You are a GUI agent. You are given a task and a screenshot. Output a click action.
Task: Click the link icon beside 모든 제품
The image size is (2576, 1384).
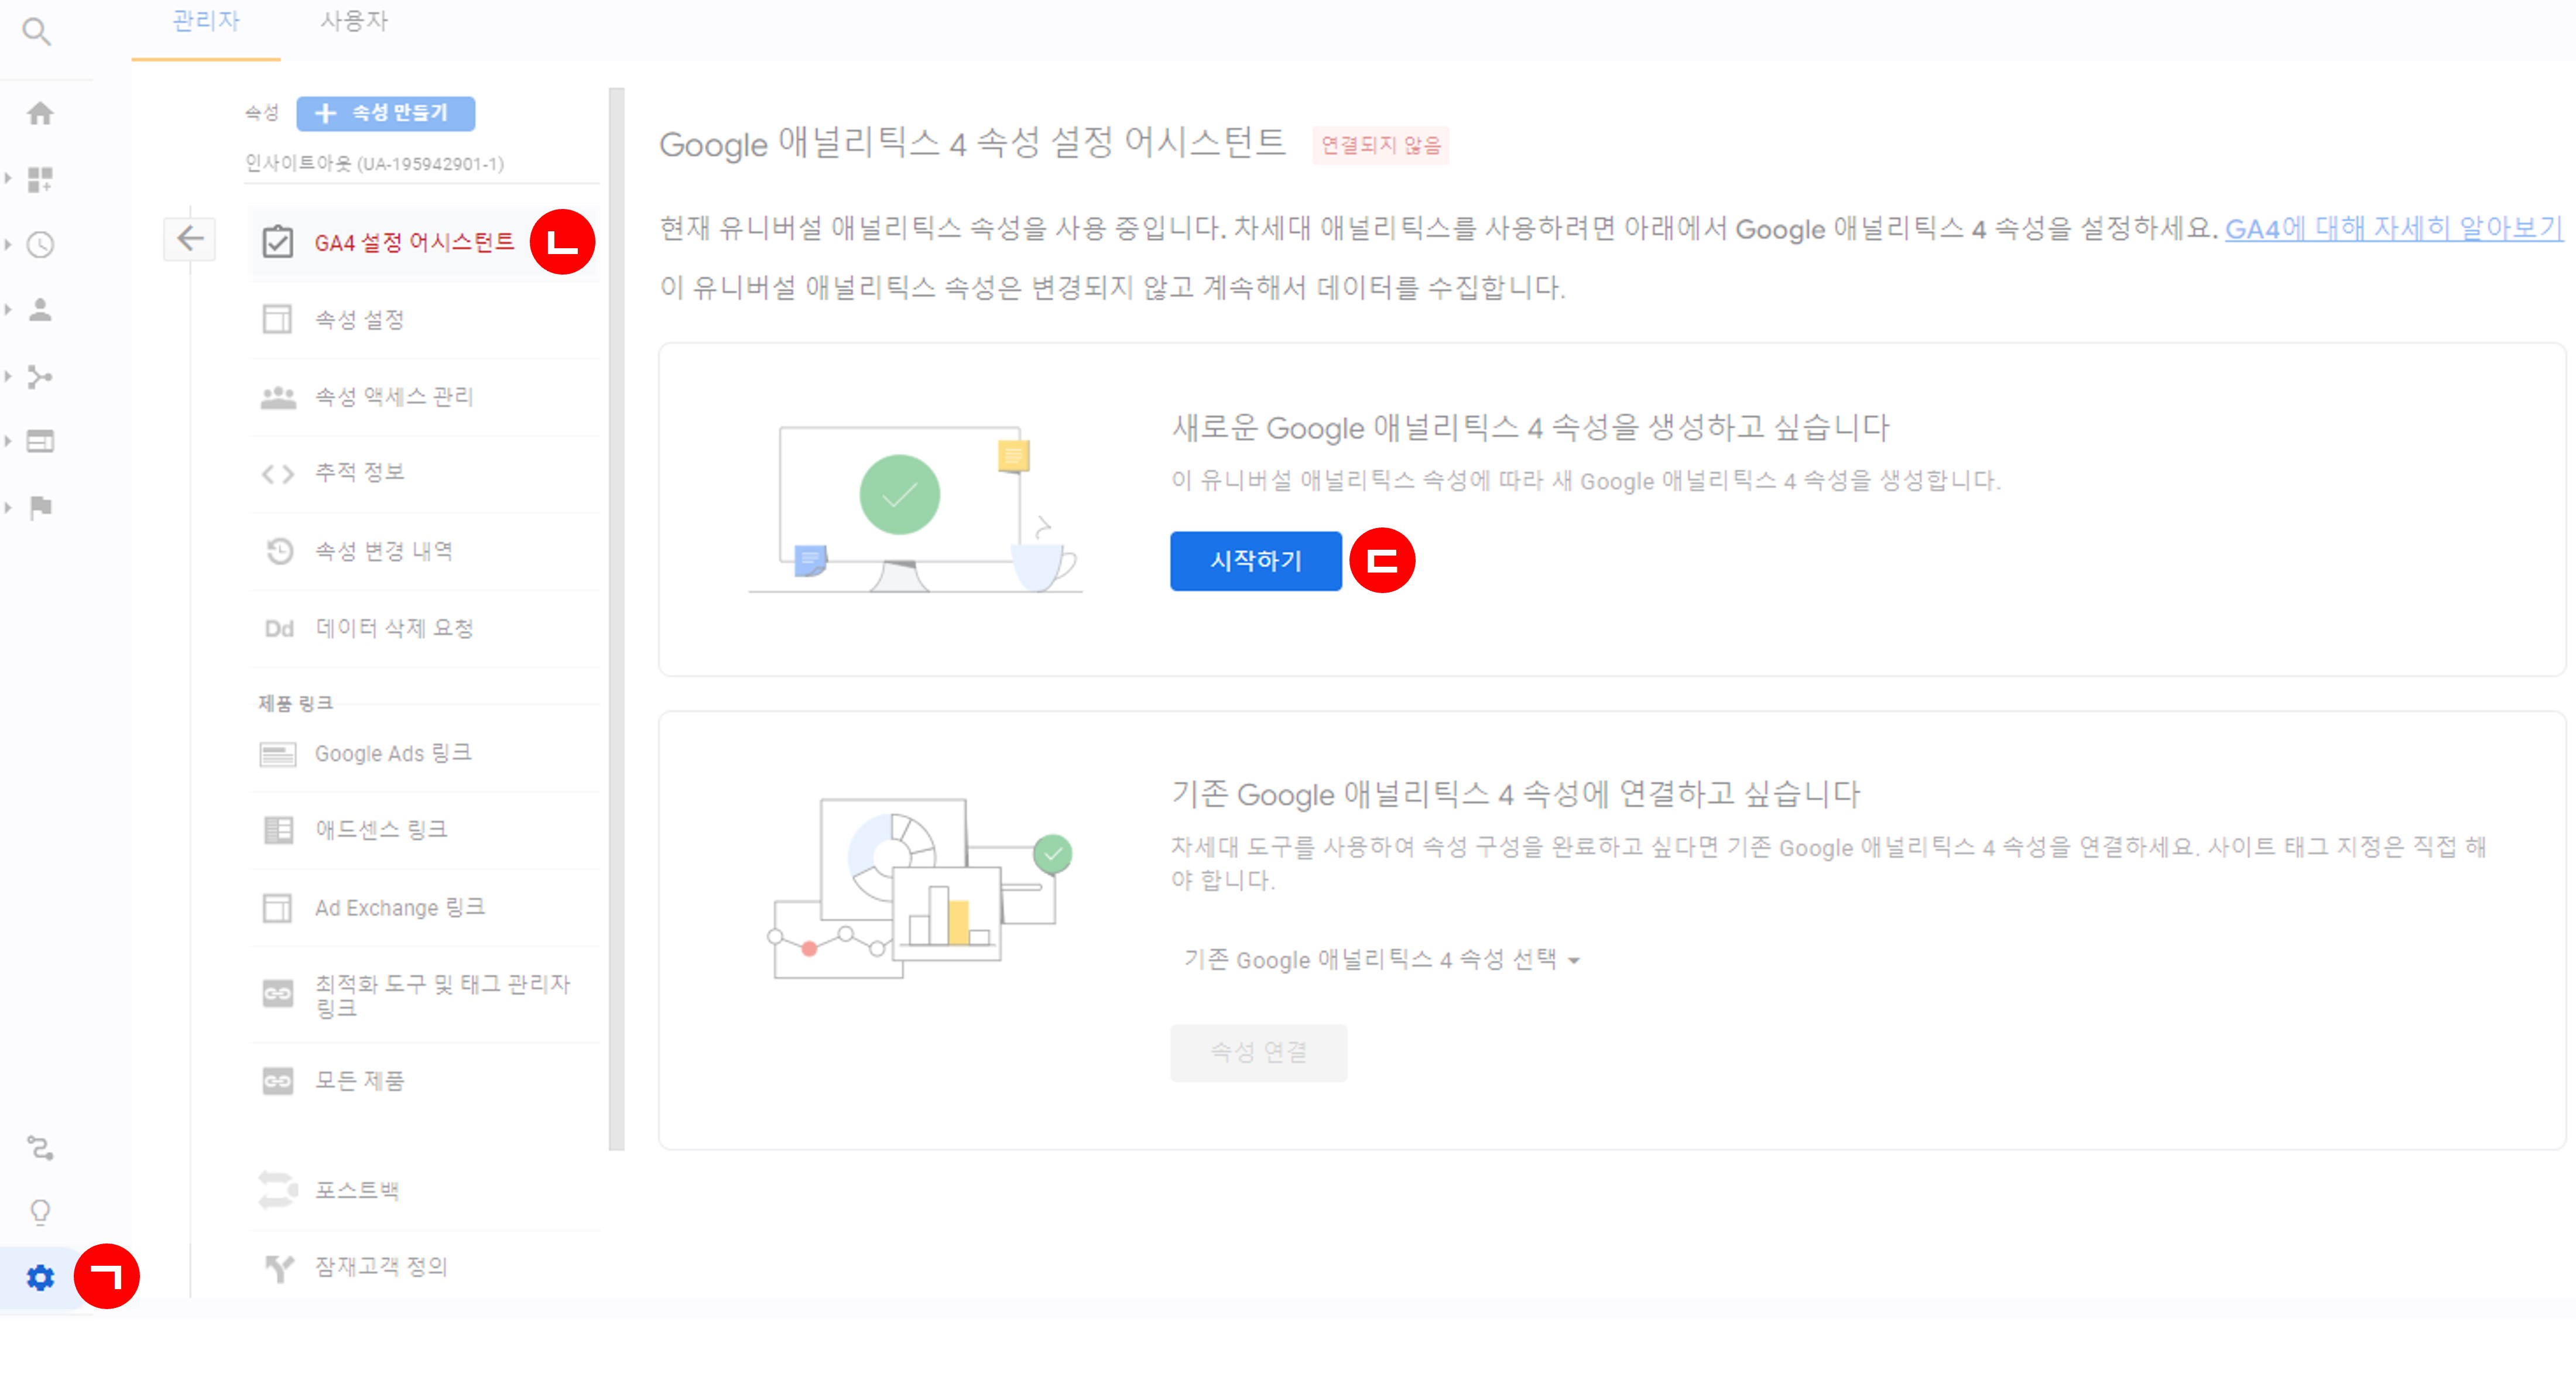[x=278, y=1081]
